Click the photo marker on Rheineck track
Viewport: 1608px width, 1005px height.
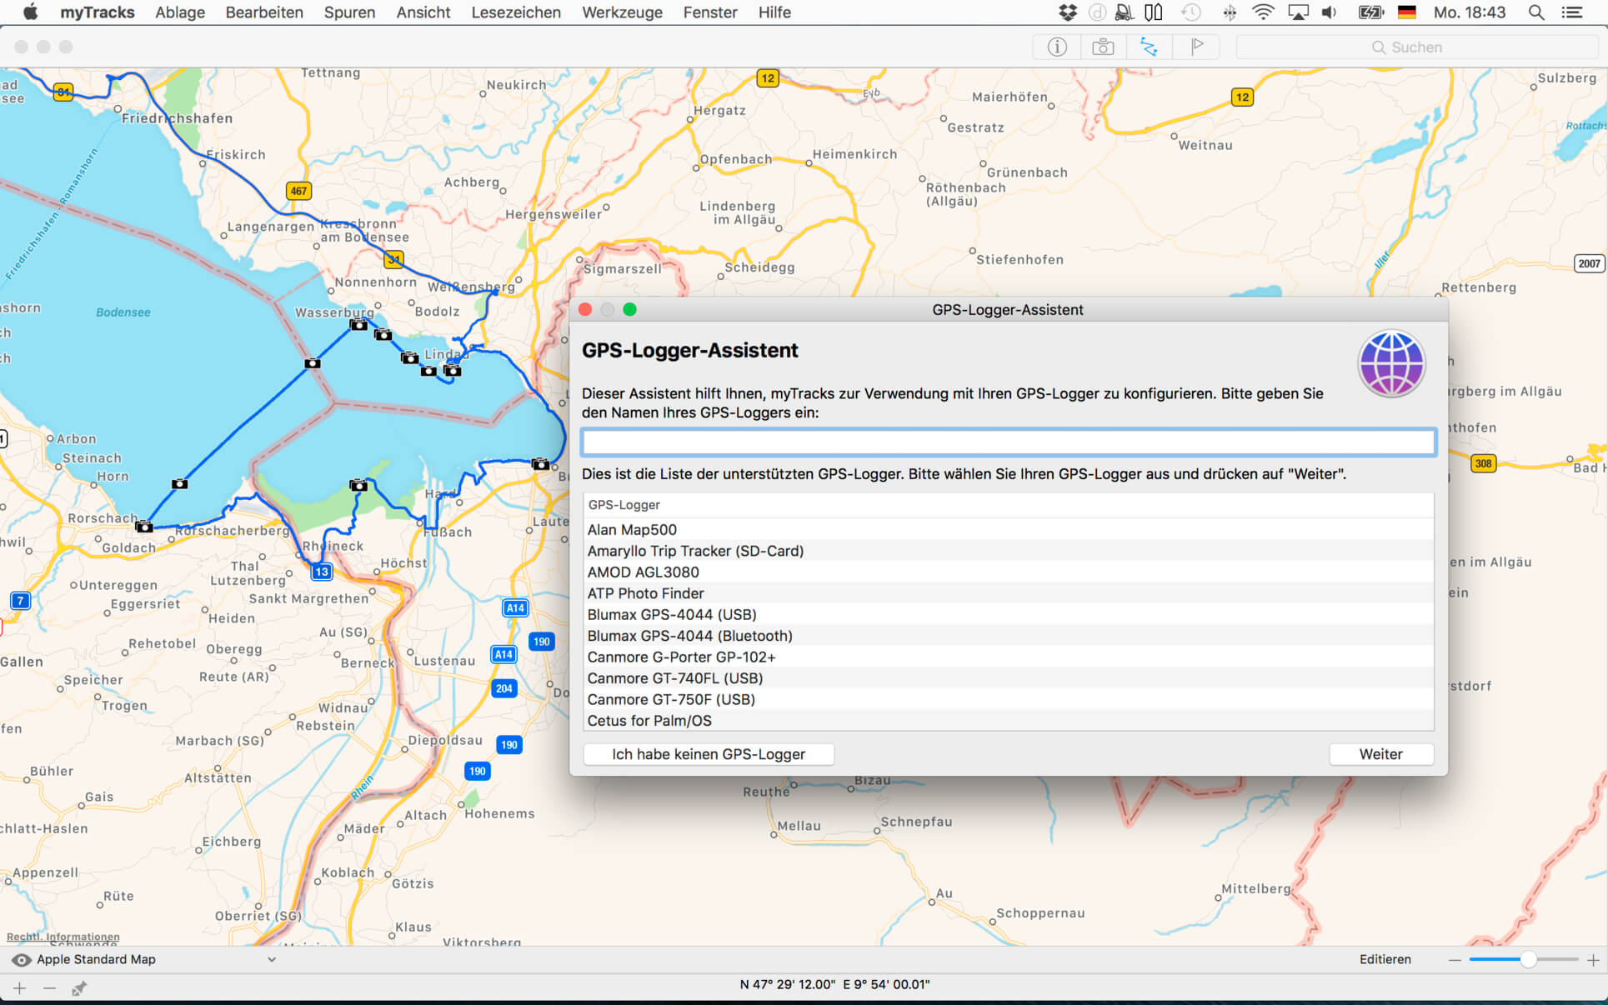point(358,485)
